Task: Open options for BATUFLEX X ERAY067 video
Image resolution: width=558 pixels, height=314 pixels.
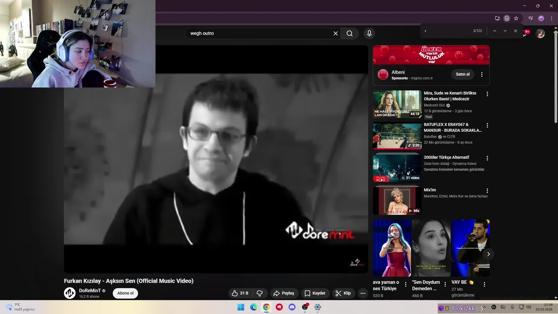Action: coord(487,126)
